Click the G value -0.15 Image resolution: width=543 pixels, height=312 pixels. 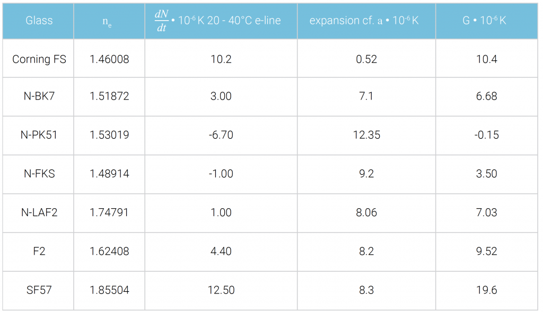tap(486, 135)
